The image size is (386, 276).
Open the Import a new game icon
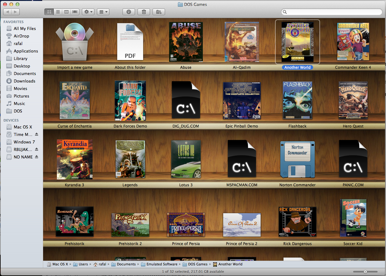(74, 42)
